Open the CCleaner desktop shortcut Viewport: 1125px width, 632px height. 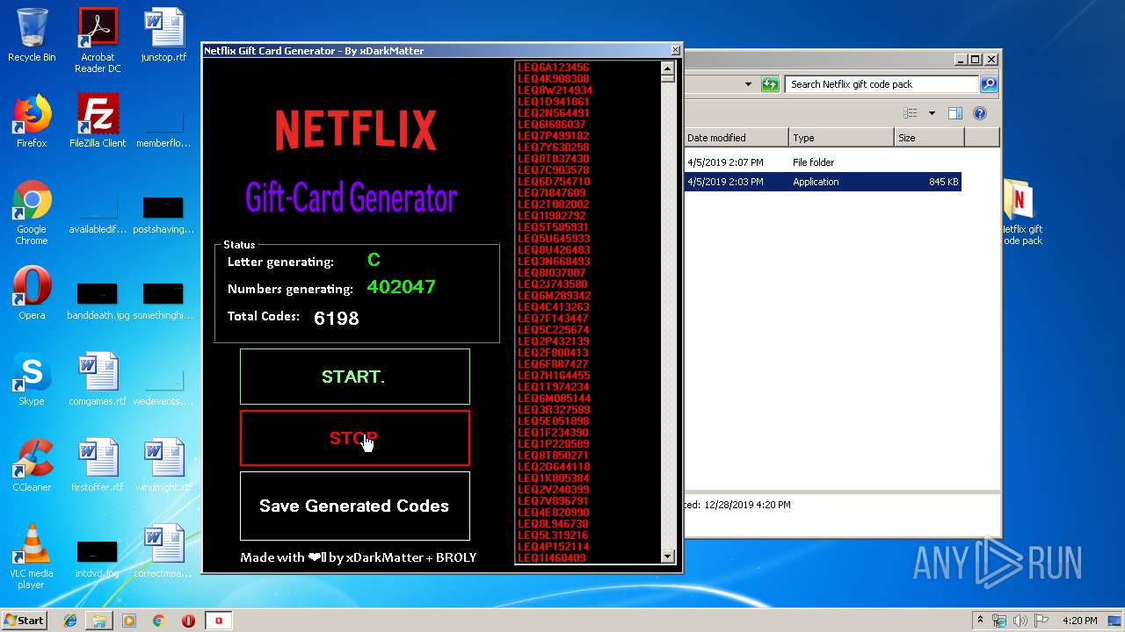click(32, 464)
